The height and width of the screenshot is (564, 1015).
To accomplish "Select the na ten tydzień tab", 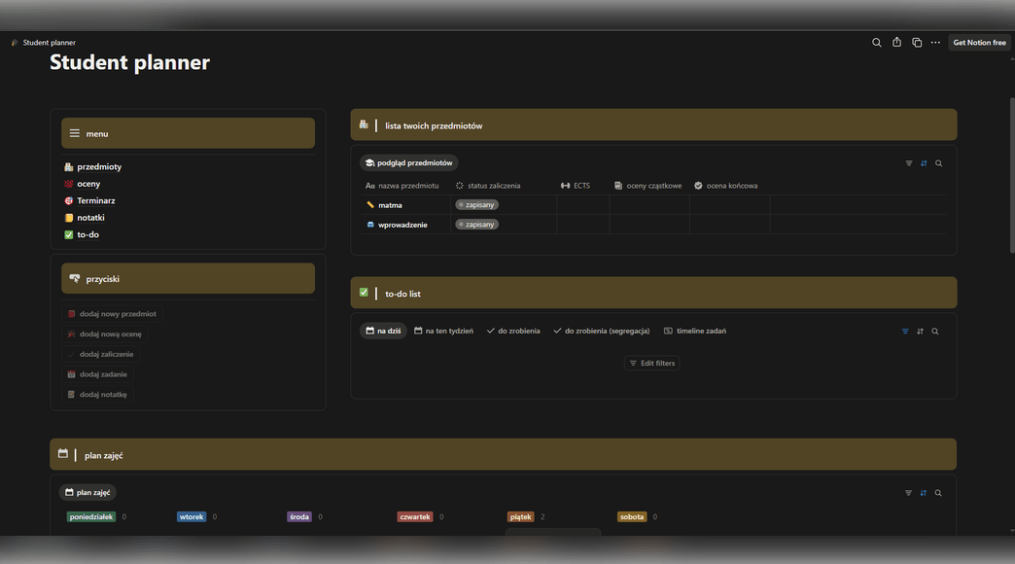I will click(x=443, y=331).
